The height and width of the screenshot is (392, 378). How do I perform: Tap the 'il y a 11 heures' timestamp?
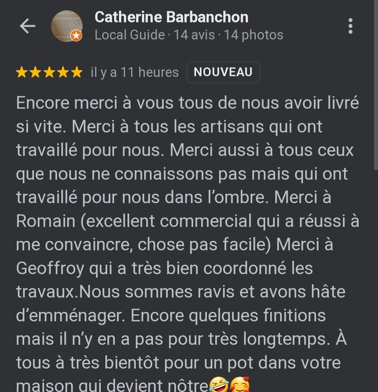point(135,72)
